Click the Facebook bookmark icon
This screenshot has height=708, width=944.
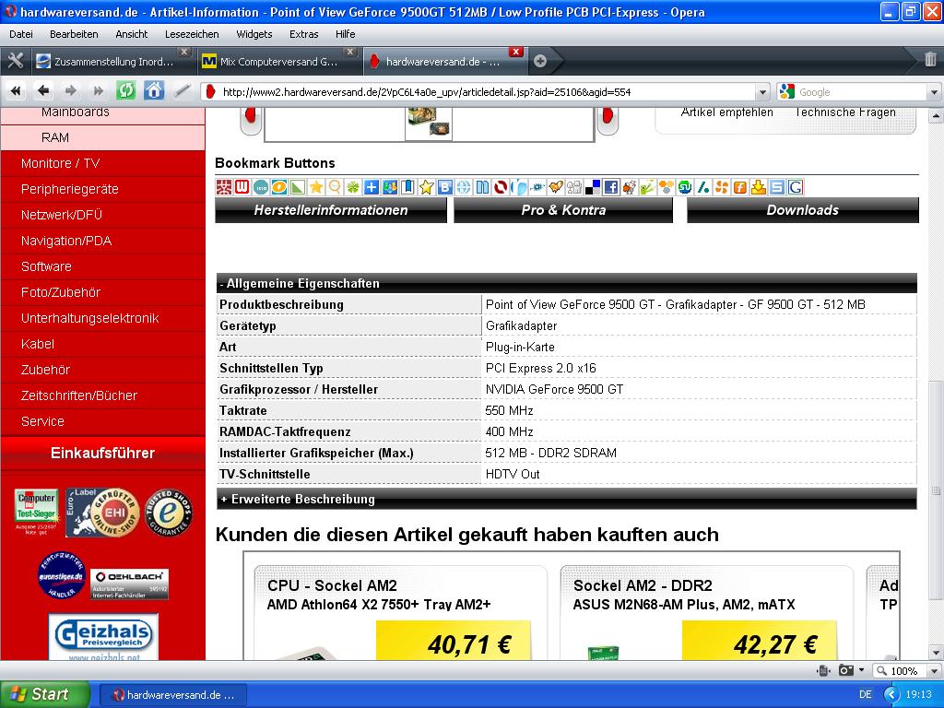tap(611, 187)
